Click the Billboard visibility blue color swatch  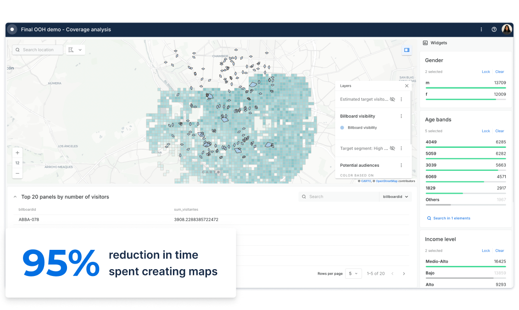click(x=342, y=127)
